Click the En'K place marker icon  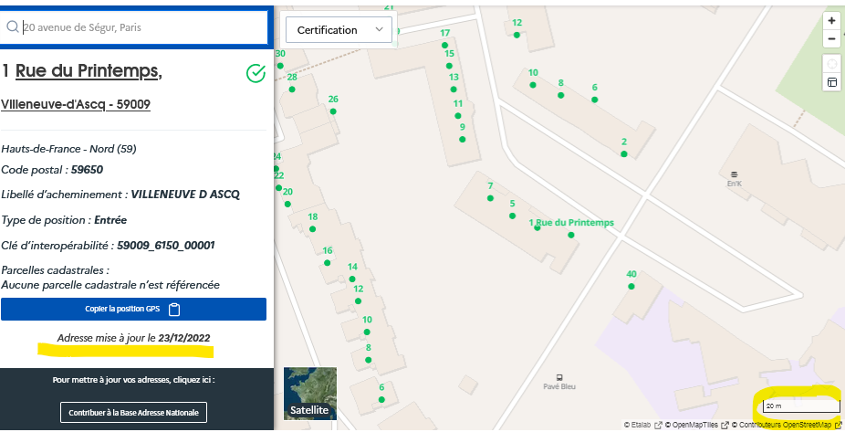734,174
